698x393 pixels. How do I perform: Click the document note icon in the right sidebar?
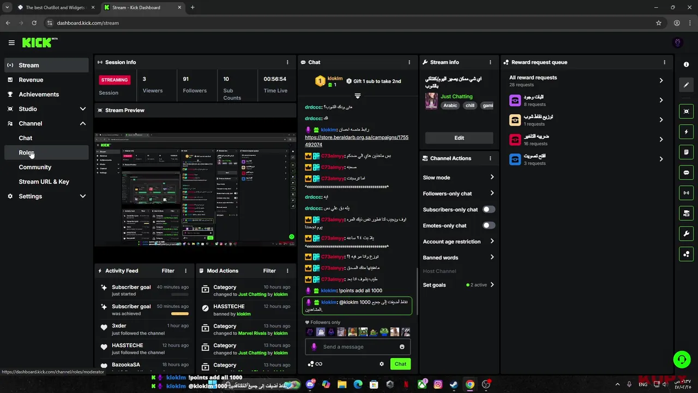click(686, 152)
